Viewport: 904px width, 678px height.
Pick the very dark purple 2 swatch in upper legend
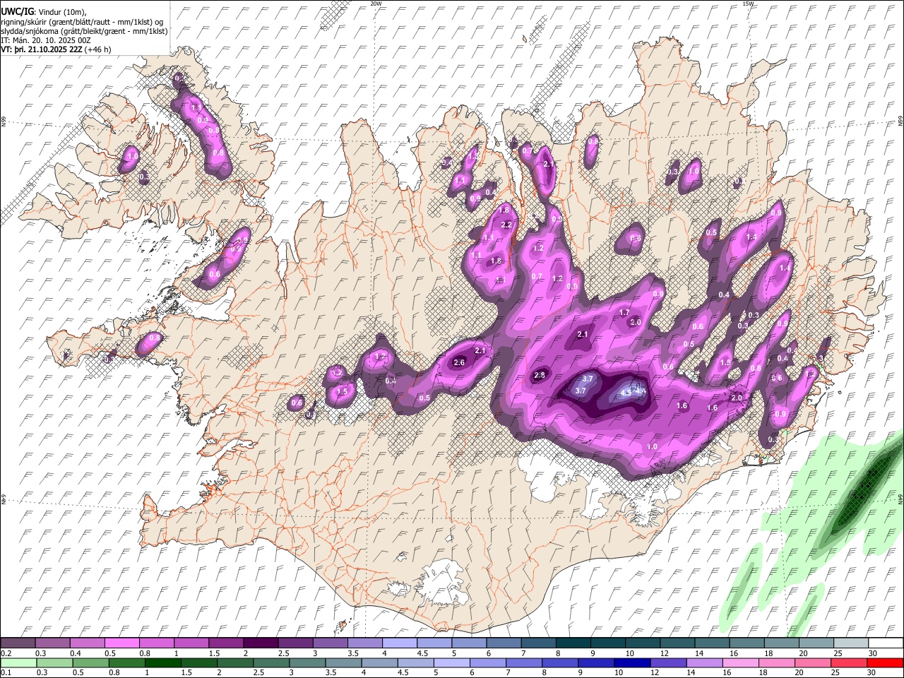click(x=260, y=643)
